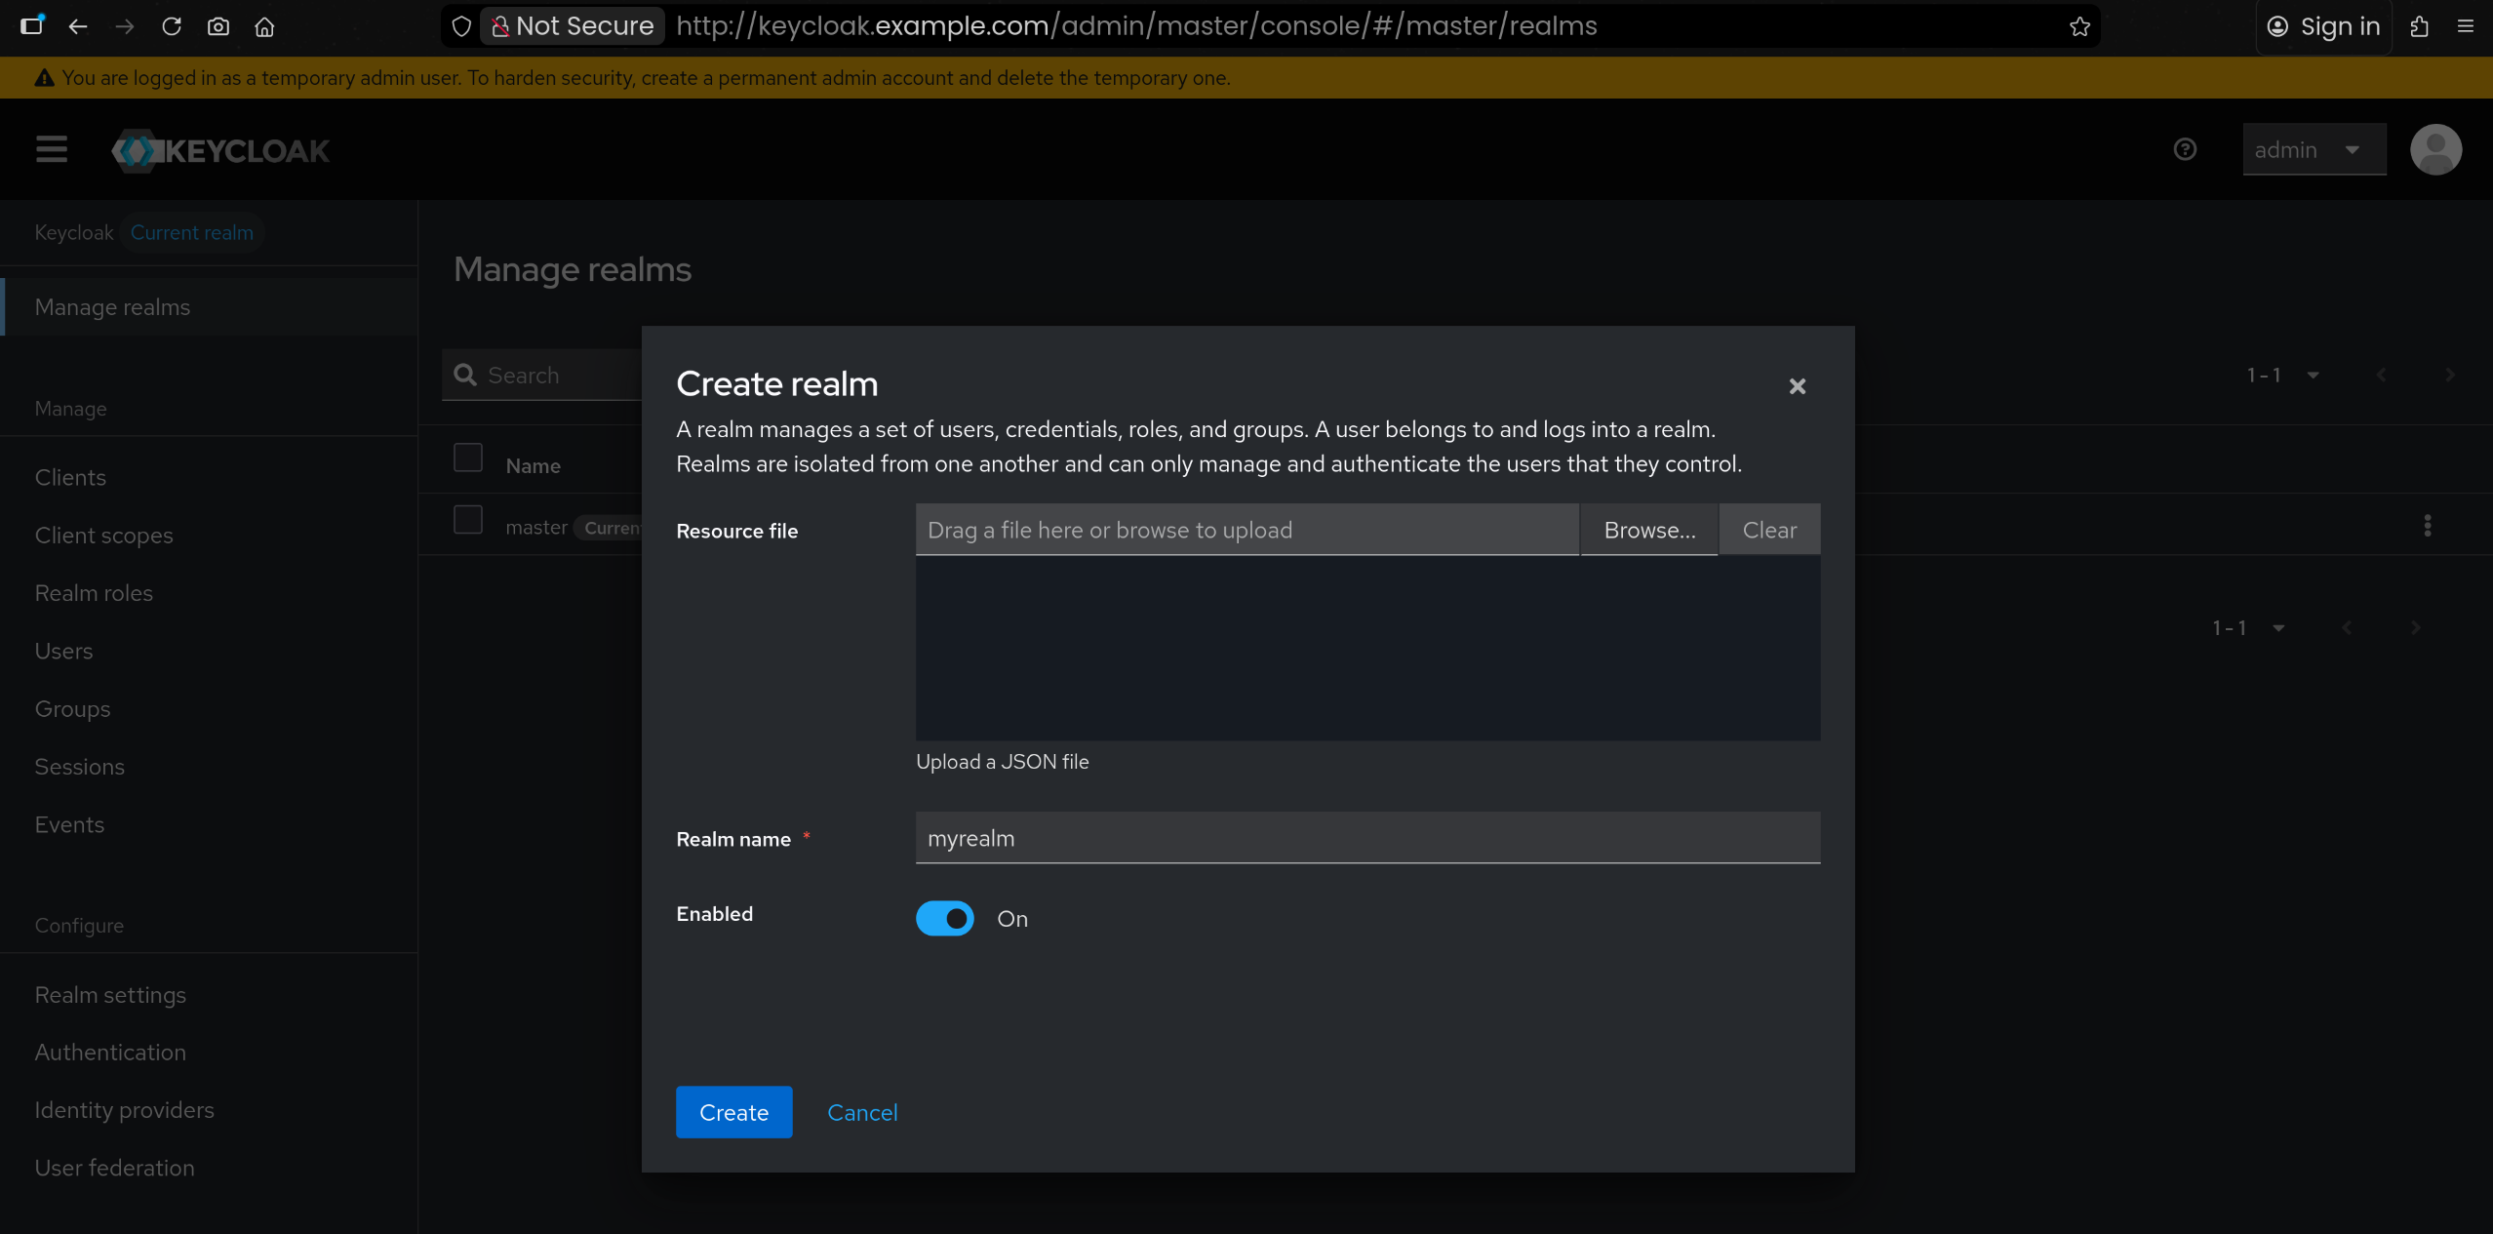This screenshot has height=1234, width=2493.
Task: Open the help question mark icon
Action: tap(2185, 149)
